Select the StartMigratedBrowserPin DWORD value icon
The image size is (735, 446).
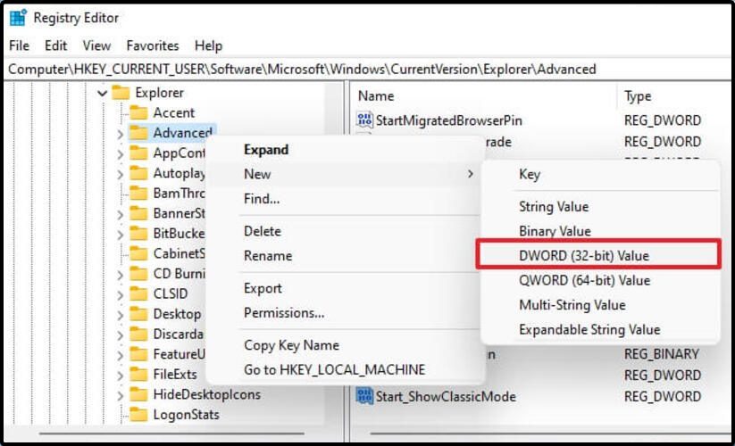coord(364,120)
